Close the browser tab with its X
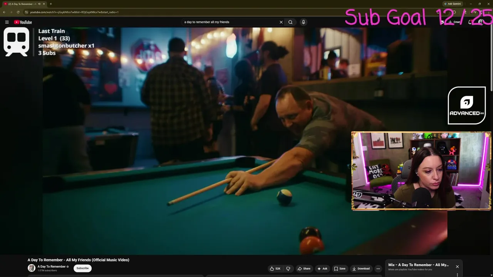The height and width of the screenshot is (277, 493). tap(44, 4)
